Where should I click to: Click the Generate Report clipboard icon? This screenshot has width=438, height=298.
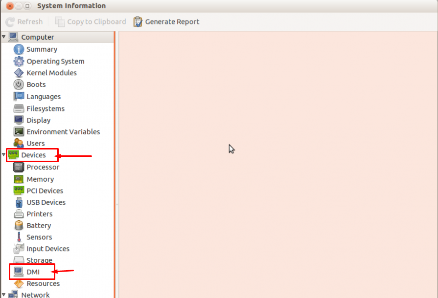pyautogui.click(x=138, y=22)
